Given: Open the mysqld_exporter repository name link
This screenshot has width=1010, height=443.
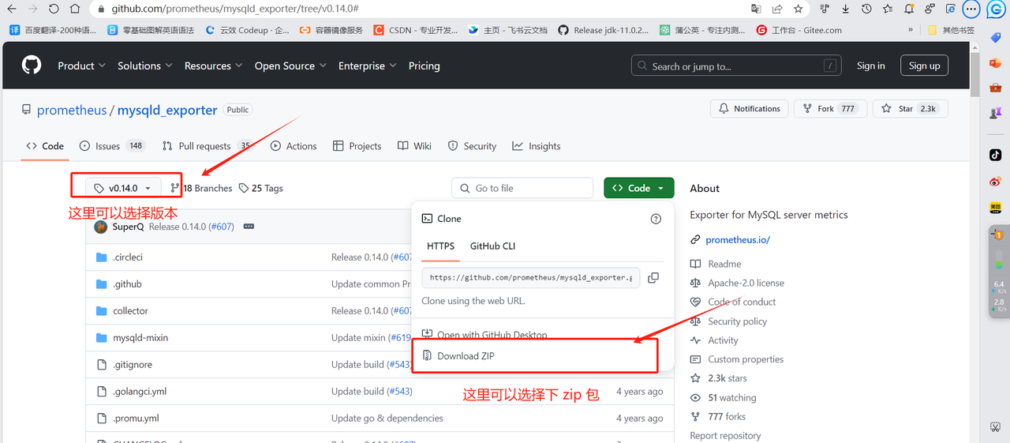Looking at the screenshot, I should 167,110.
